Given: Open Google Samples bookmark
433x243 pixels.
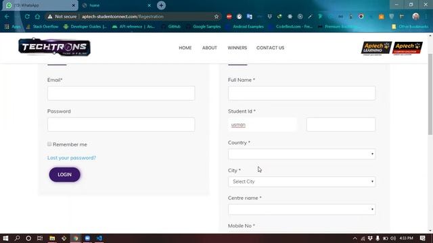Looking at the screenshot, I should point(204,26).
